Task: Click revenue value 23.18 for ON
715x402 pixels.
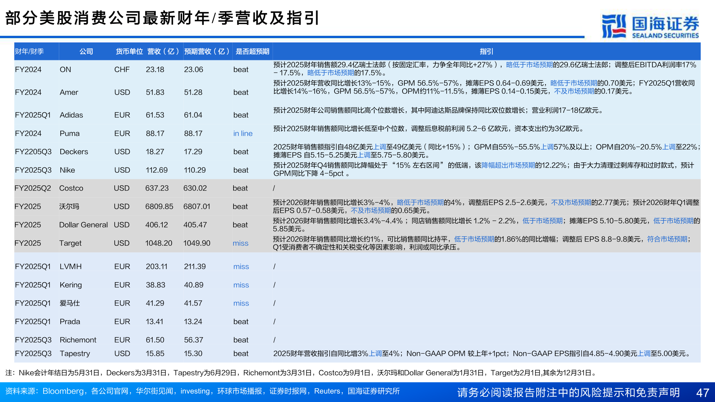Action: pyautogui.click(x=155, y=70)
